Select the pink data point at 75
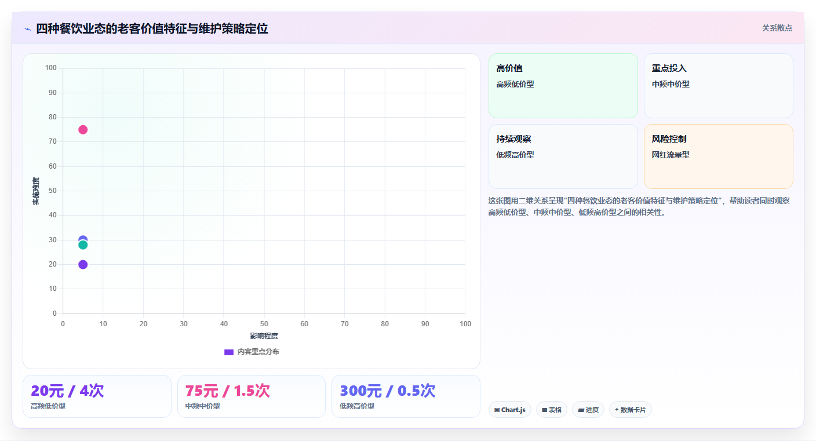This screenshot has width=816, height=441. (x=83, y=130)
